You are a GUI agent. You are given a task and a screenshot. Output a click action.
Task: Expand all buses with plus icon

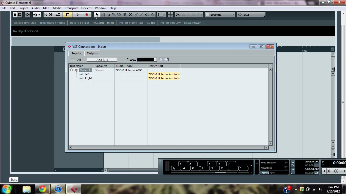click(x=72, y=60)
